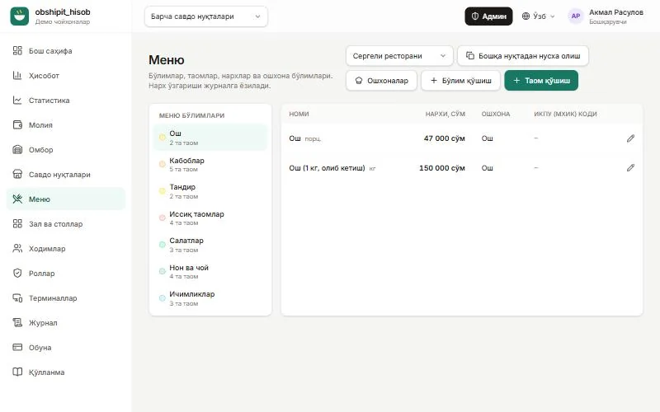
Task: Click the НАРХИ, СЎМ column header
Action: coord(445,114)
